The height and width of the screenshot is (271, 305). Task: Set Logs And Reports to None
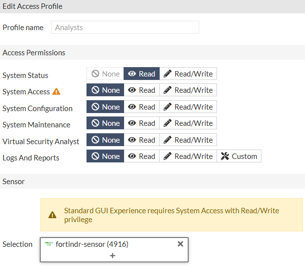[x=105, y=156]
